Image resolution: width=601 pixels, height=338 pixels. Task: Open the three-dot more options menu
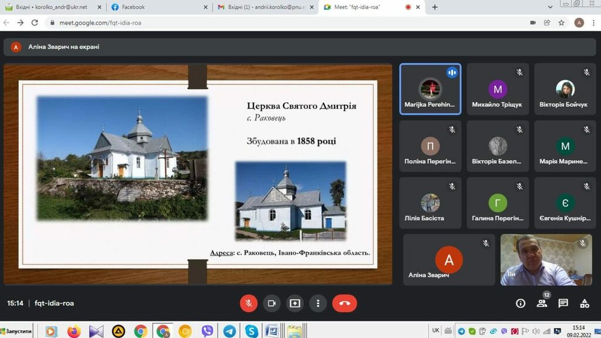tap(318, 303)
